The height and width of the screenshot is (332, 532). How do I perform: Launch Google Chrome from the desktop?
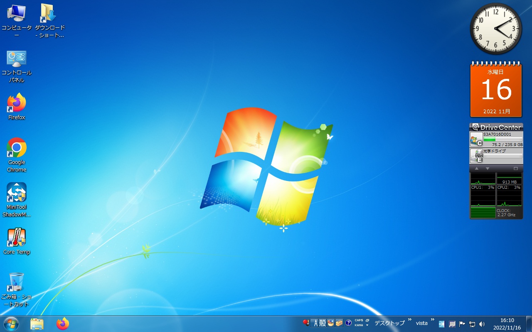17,155
